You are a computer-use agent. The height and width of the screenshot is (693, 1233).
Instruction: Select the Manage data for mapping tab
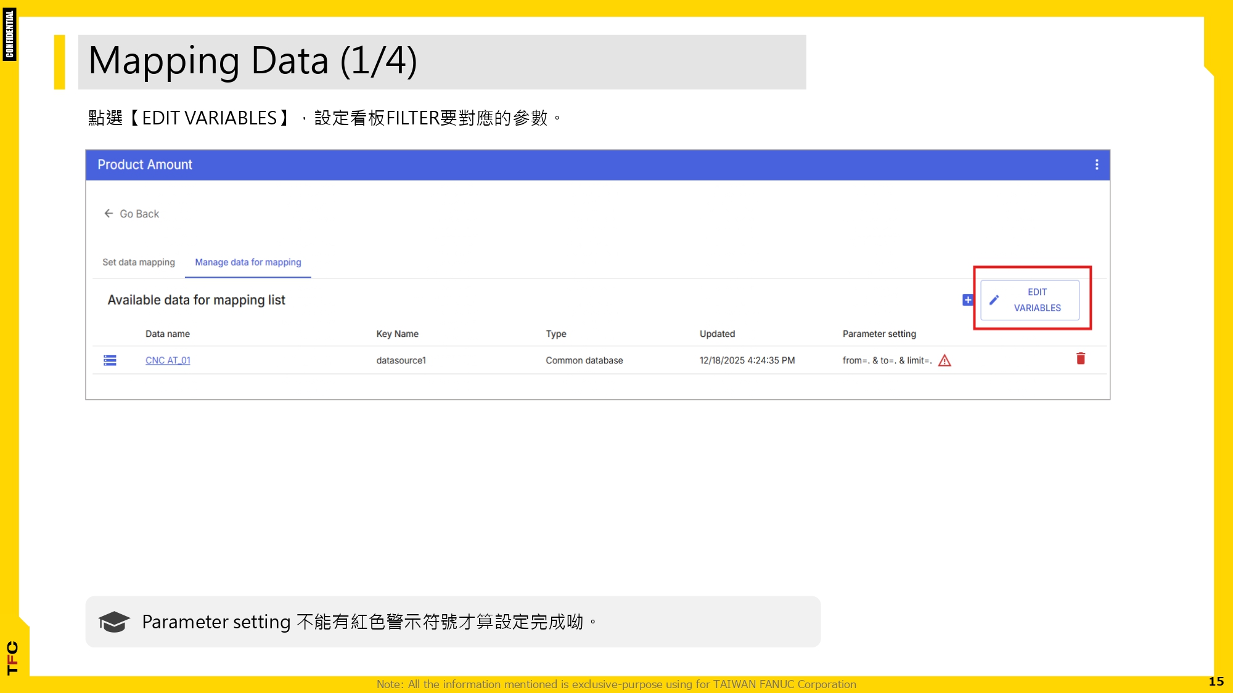248,262
